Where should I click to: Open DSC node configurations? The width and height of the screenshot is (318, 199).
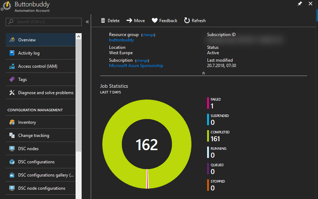pos(41,188)
